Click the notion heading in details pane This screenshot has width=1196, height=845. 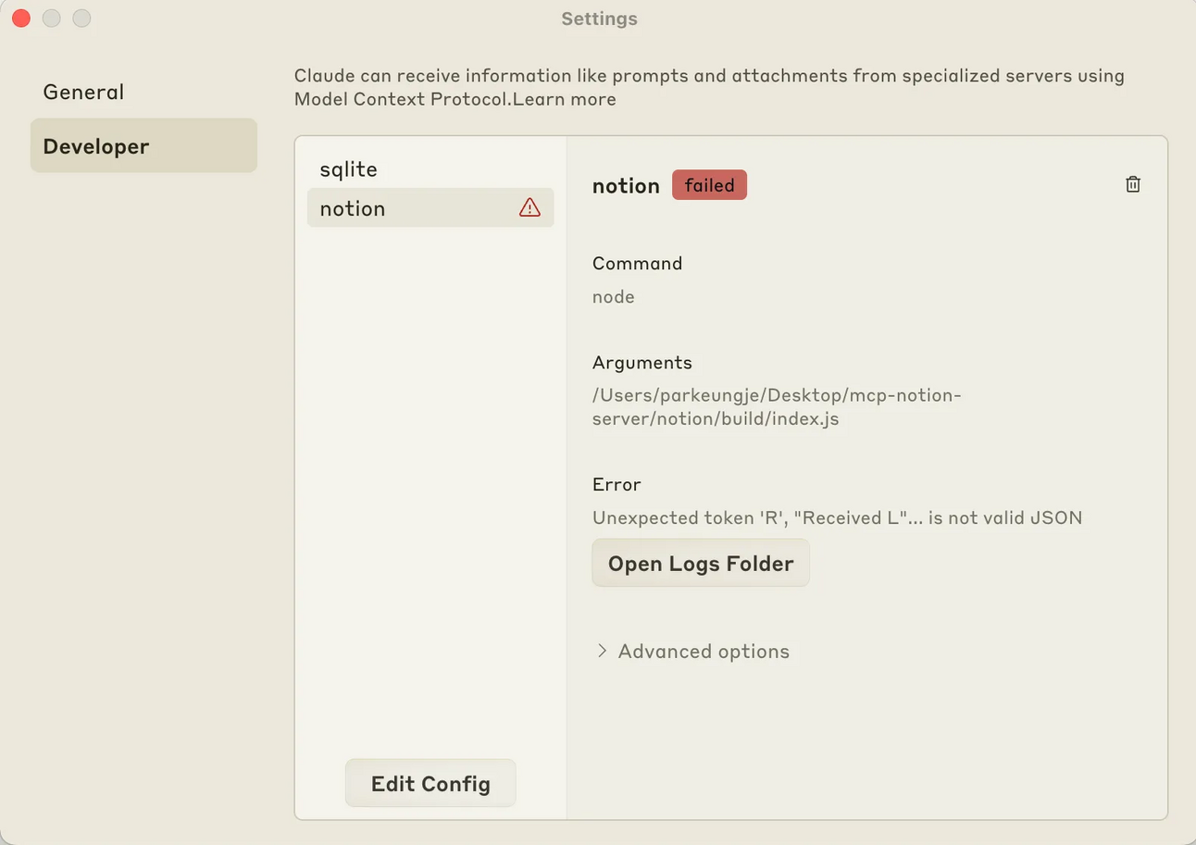coord(626,186)
